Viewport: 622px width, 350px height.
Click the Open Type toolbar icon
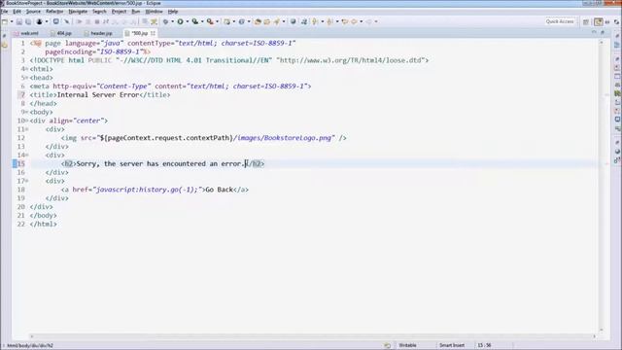[258, 21]
